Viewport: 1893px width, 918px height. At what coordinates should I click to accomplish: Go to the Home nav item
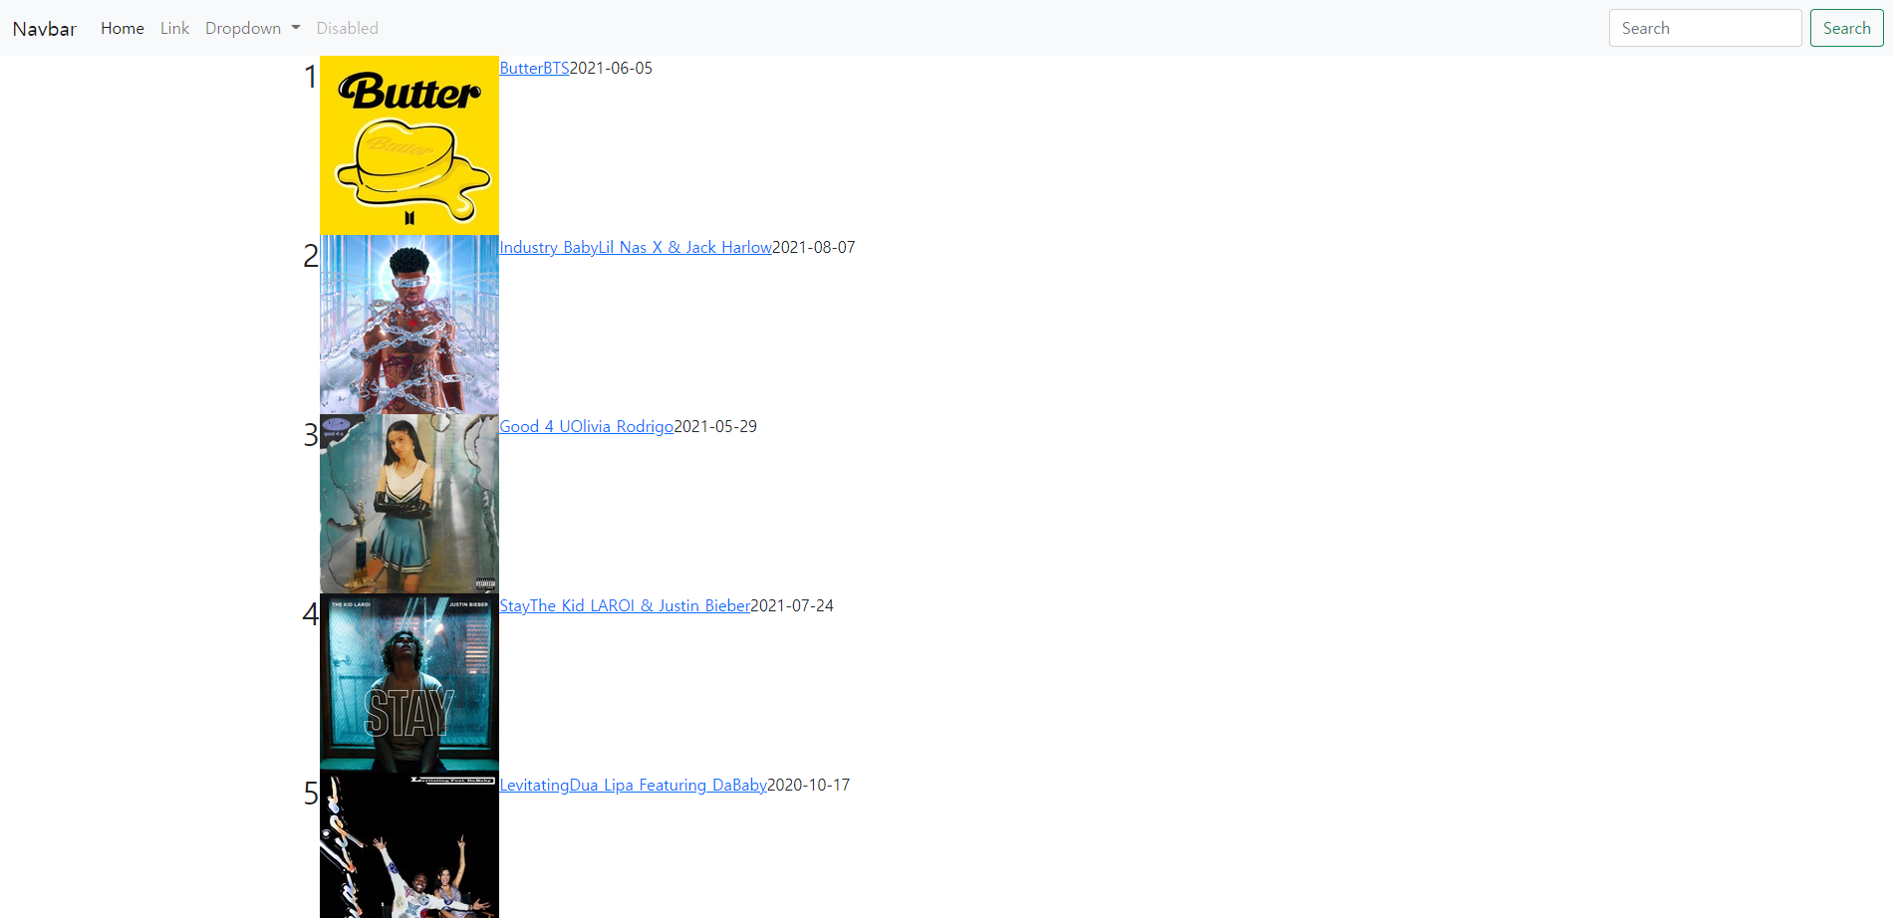click(x=123, y=28)
